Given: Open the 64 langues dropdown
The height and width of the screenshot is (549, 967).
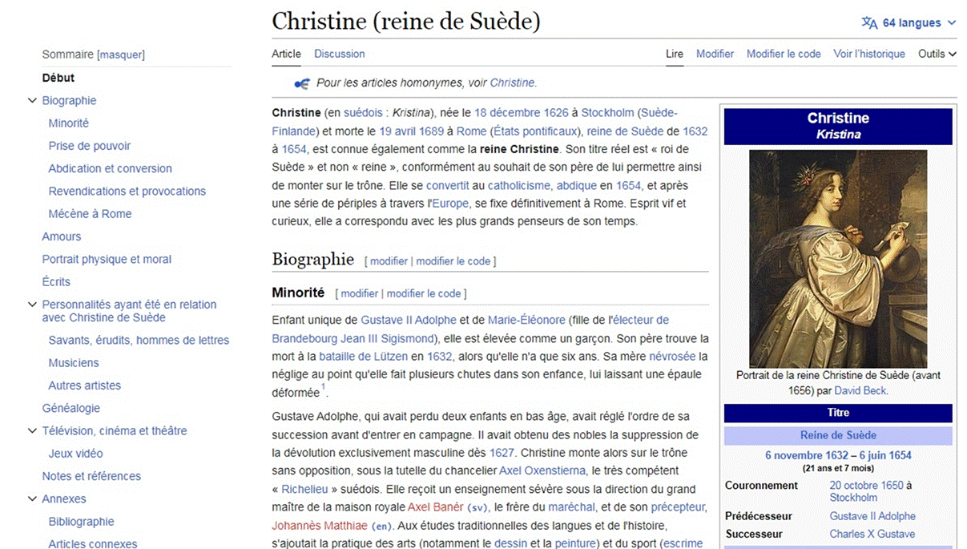Looking at the screenshot, I should coord(909,22).
